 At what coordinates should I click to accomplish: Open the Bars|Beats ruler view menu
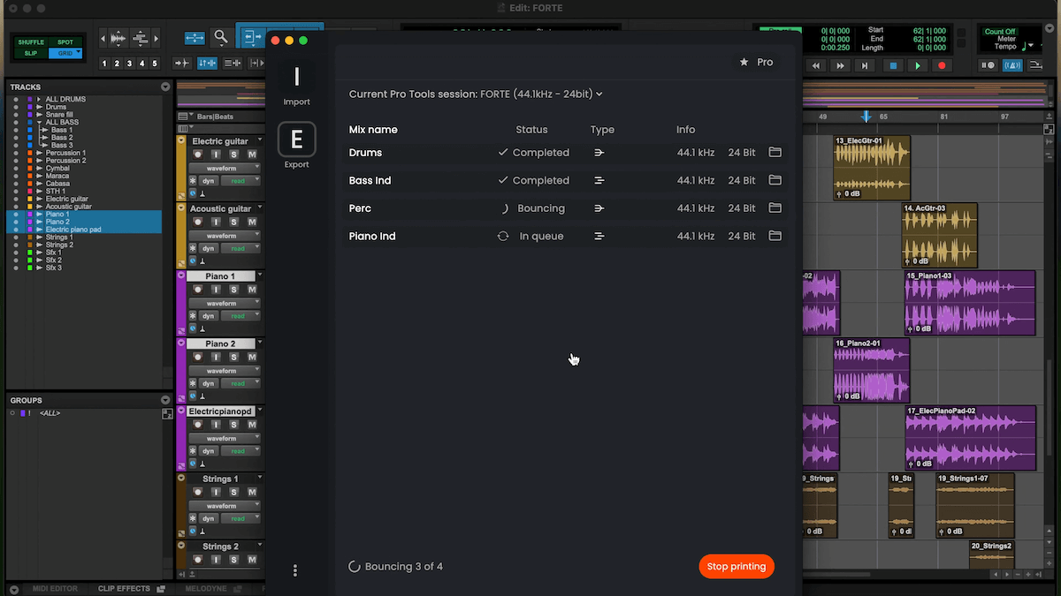[184, 117]
